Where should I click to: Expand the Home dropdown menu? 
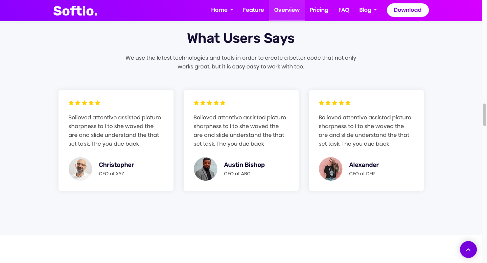pos(222,10)
